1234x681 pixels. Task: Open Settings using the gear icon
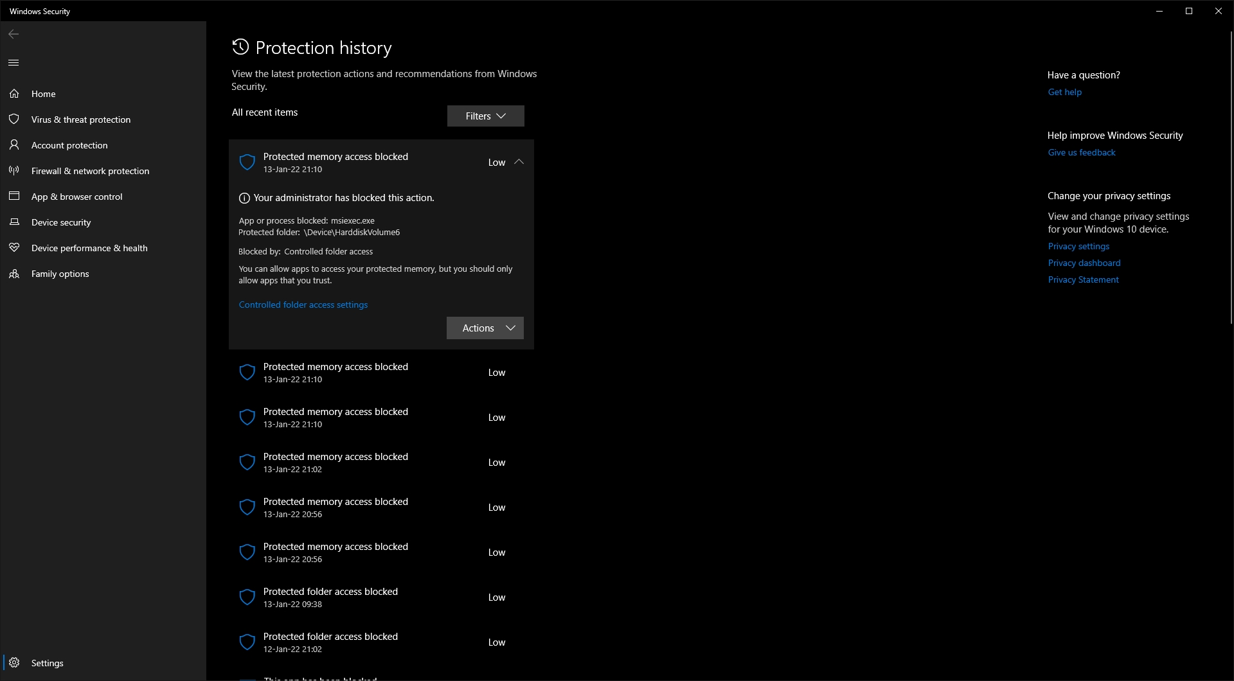(x=14, y=662)
